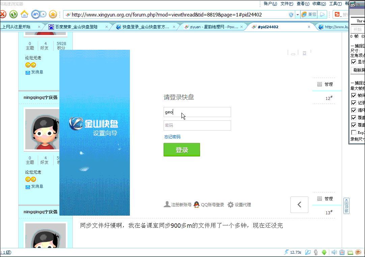
Task: Click the blue back arrow button
Action: point(36,14)
